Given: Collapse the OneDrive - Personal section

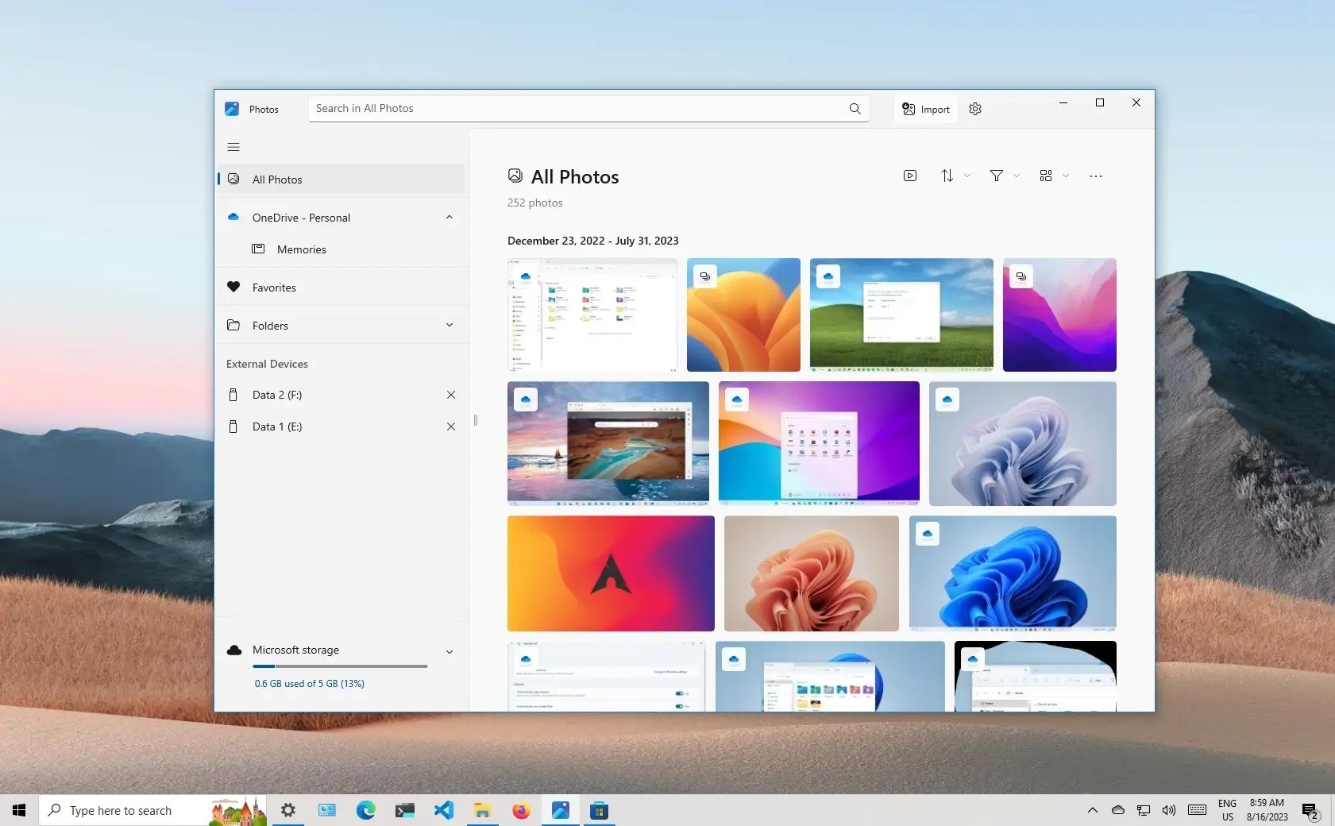Looking at the screenshot, I should pyautogui.click(x=448, y=217).
